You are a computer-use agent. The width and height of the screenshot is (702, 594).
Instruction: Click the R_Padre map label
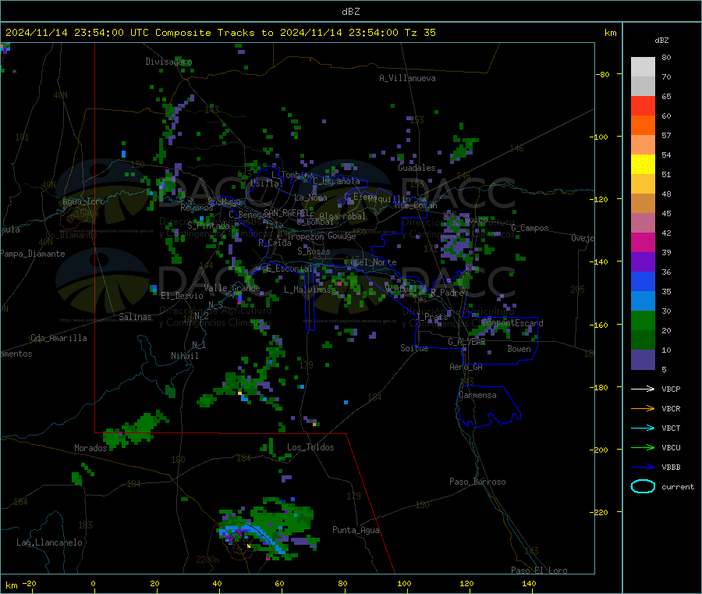point(447,293)
